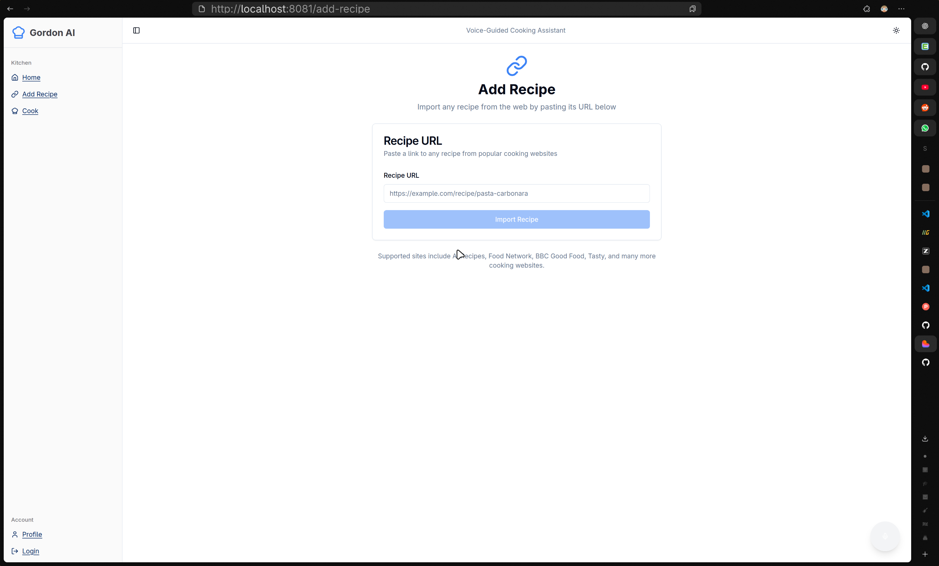Click the bookmark icon in the address bar

(692, 9)
